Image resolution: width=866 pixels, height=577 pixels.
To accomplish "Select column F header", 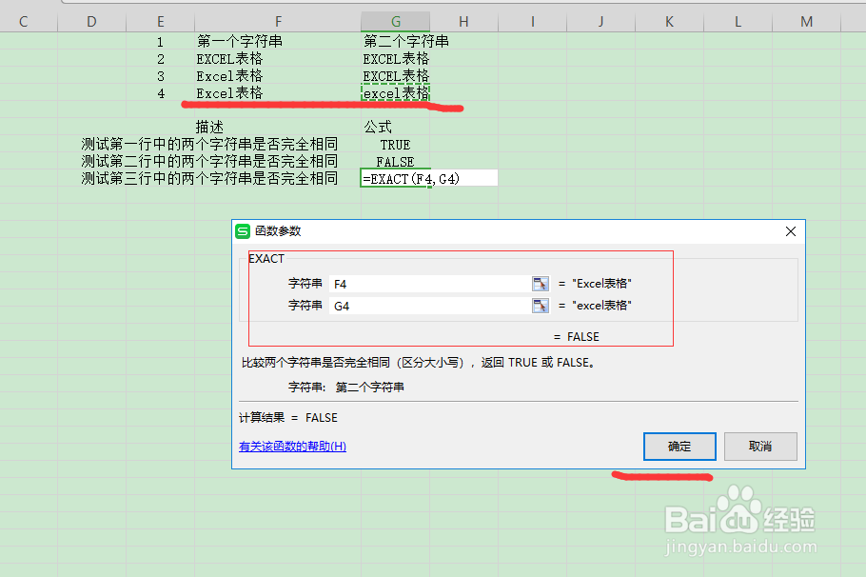I will coord(278,22).
